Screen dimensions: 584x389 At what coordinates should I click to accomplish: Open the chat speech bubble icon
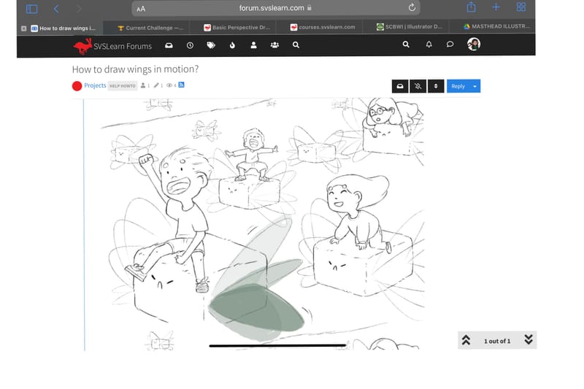450,45
